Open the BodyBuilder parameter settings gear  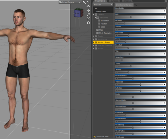[x=165, y=8]
